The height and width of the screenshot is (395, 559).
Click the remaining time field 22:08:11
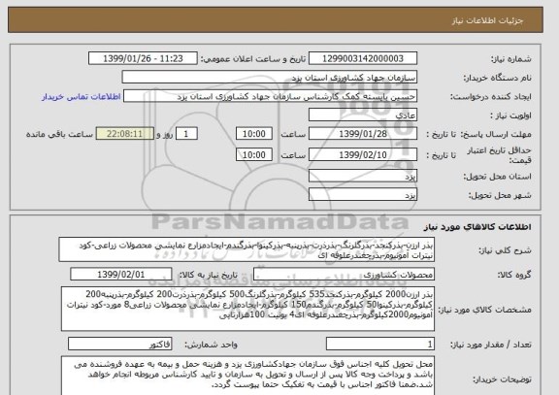point(125,134)
